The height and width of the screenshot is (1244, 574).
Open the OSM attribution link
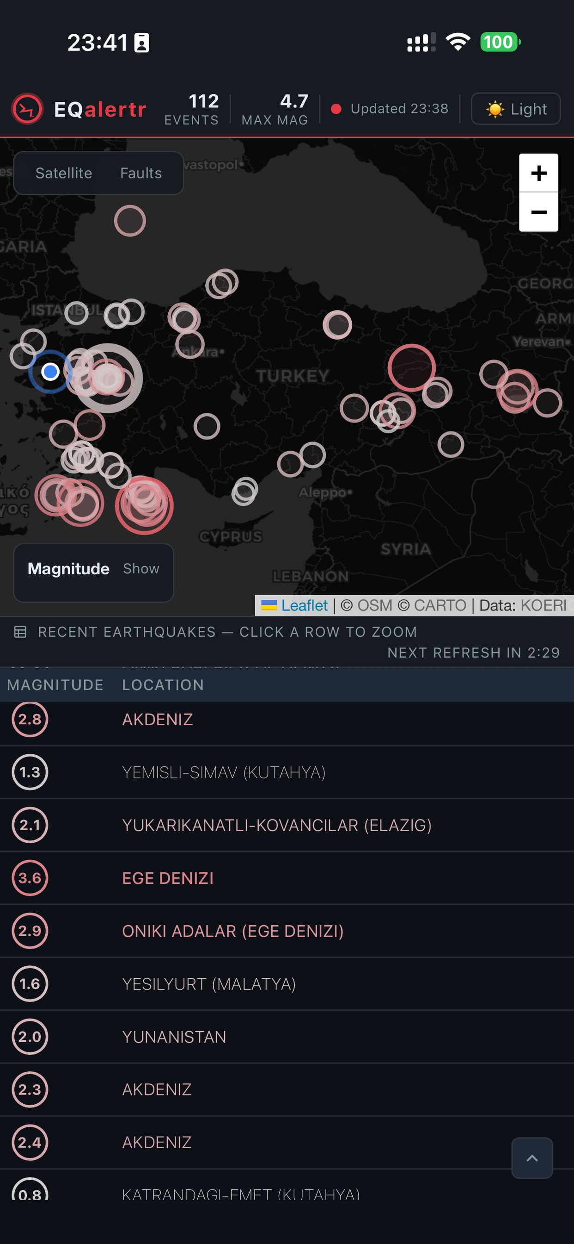tap(375, 605)
